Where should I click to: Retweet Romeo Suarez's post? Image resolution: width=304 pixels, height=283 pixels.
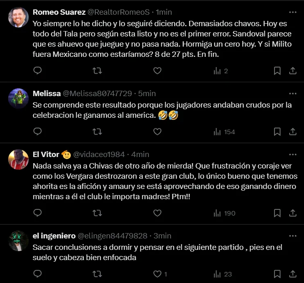coord(97,71)
